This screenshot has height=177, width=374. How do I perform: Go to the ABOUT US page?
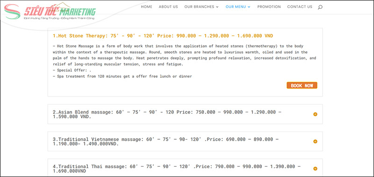coord(168,7)
